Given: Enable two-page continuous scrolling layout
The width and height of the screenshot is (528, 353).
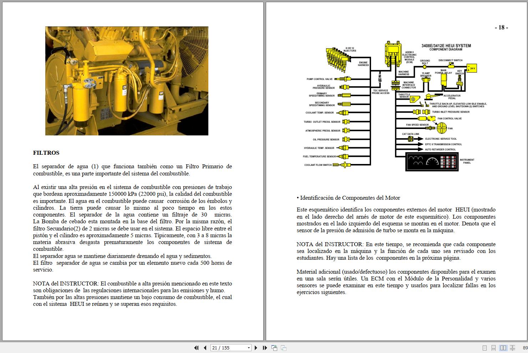Looking at the screenshot, I should click(x=513, y=348).
